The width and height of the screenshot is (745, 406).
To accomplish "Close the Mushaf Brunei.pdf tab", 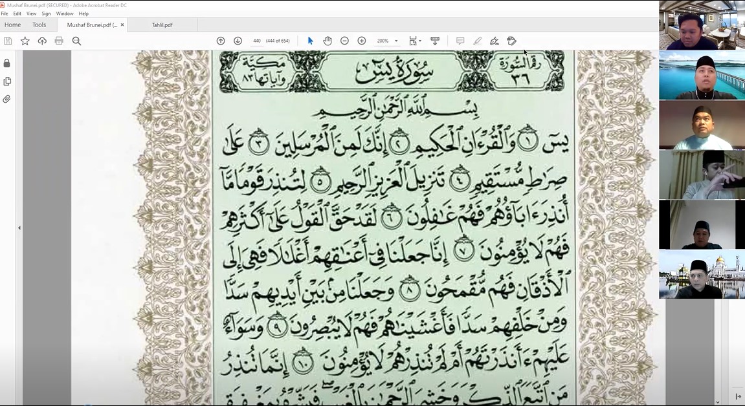I will [122, 25].
